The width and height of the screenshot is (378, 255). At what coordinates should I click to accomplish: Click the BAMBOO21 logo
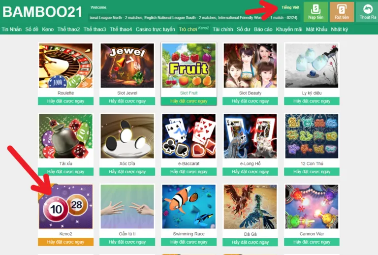click(42, 12)
